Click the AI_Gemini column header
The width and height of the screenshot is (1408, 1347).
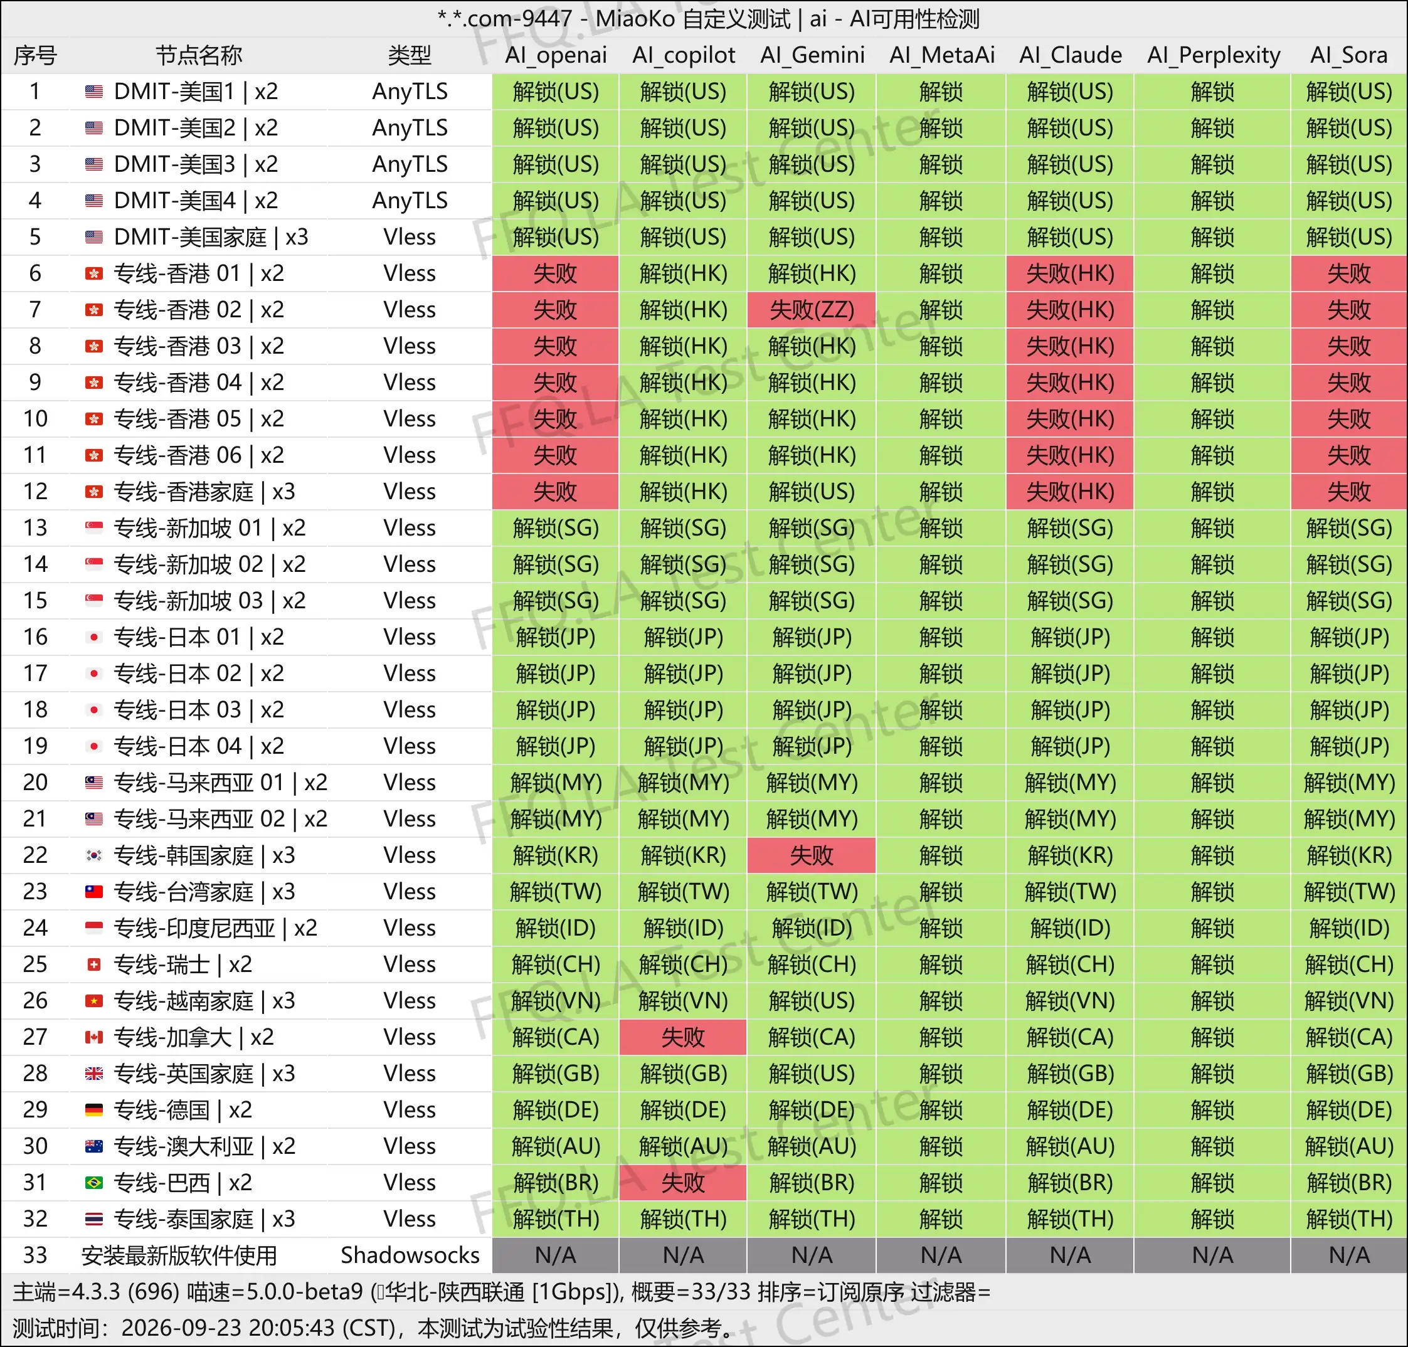coord(812,55)
